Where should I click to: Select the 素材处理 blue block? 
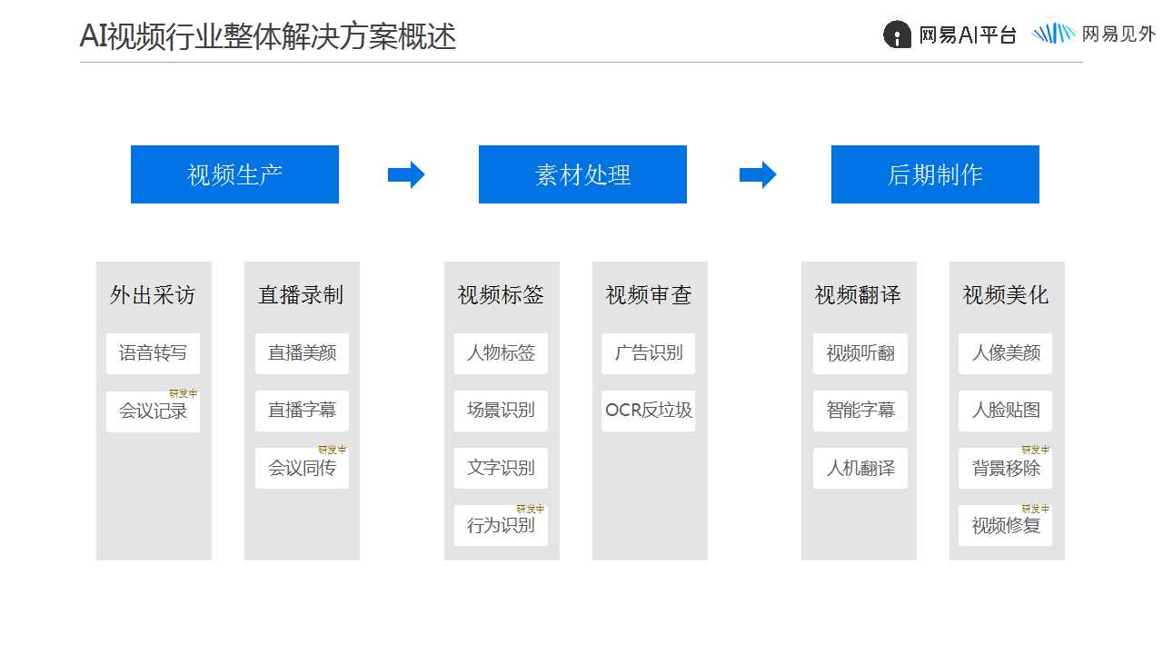coord(582,174)
